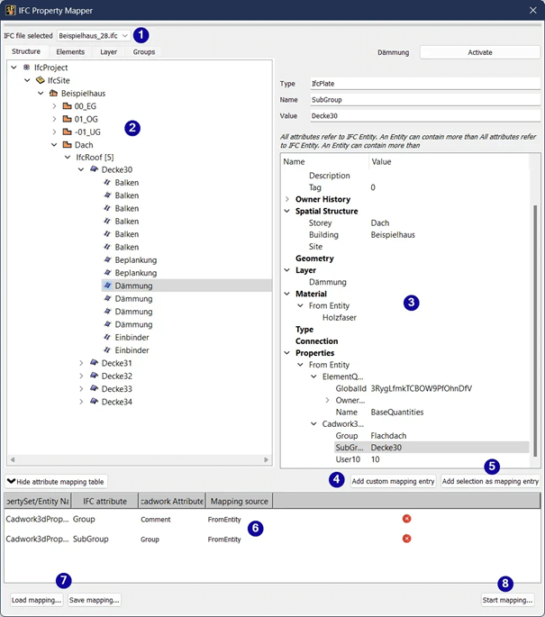Click the Value input field showing Decke30

[x=423, y=115]
